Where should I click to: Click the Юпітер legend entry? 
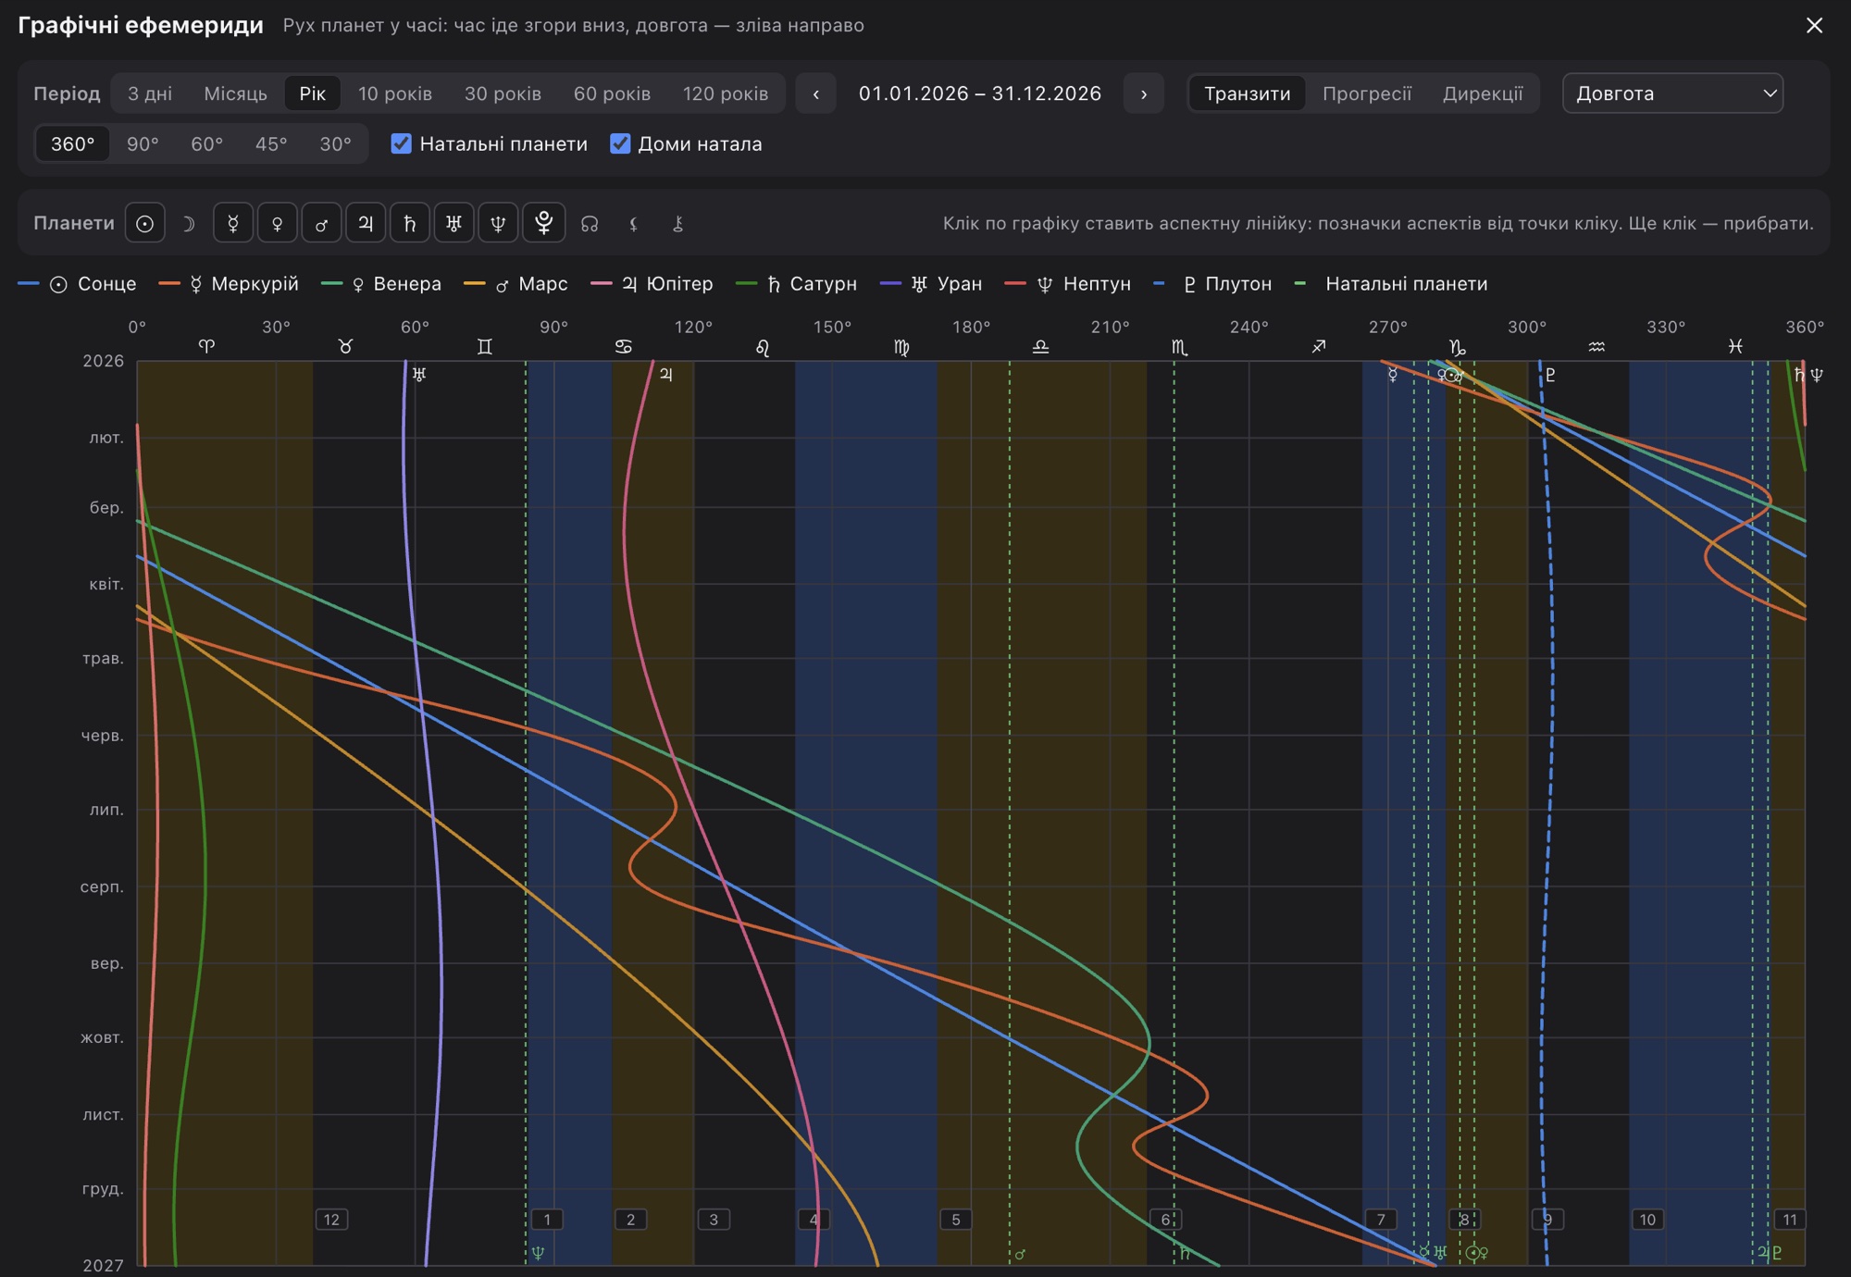point(652,284)
